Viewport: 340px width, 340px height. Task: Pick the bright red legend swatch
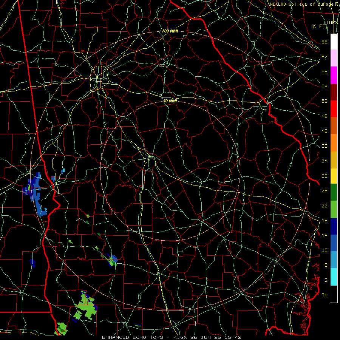(x=334, y=109)
